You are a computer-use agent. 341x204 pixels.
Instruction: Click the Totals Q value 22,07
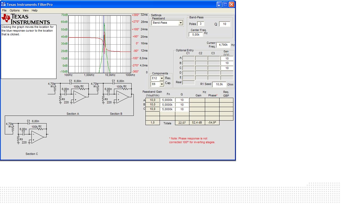click(x=182, y=123)
